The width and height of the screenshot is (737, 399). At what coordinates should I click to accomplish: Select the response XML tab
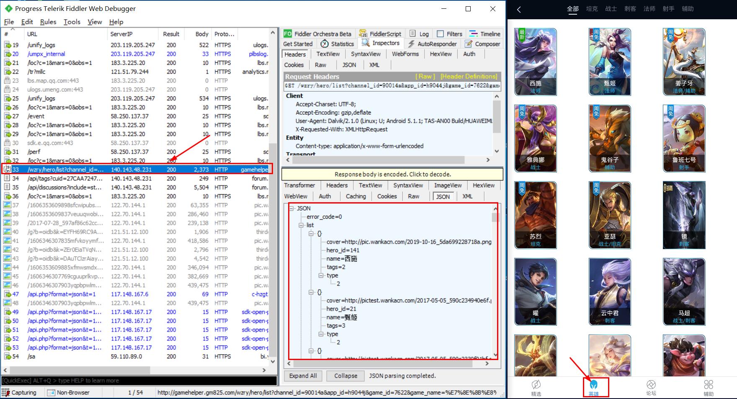tap(467, 196)
